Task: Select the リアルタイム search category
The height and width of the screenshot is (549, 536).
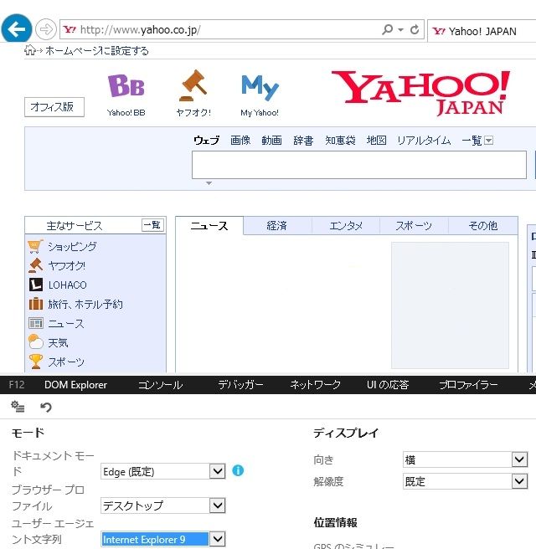Action: point(424,141)
